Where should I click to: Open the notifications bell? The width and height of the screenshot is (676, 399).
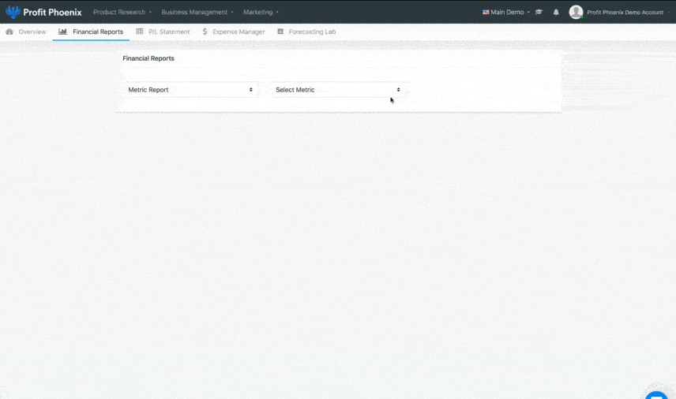point(556,12)
